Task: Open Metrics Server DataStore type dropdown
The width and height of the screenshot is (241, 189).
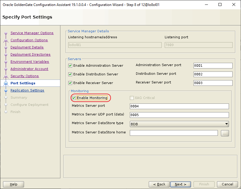Action: click(179, 124)
